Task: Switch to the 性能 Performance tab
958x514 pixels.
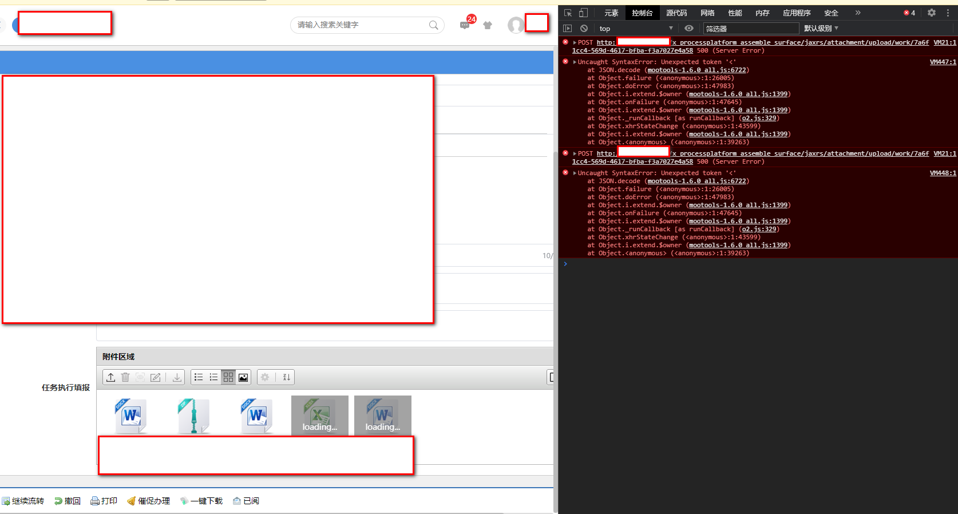Action: click(x=735, y=13)
